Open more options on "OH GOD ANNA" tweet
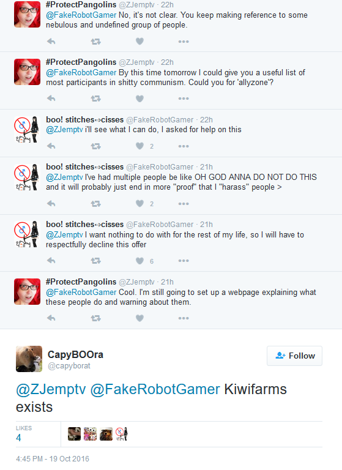Image resolution: width=342 pixels, height=470 pixels. click(x=184, y=204)
